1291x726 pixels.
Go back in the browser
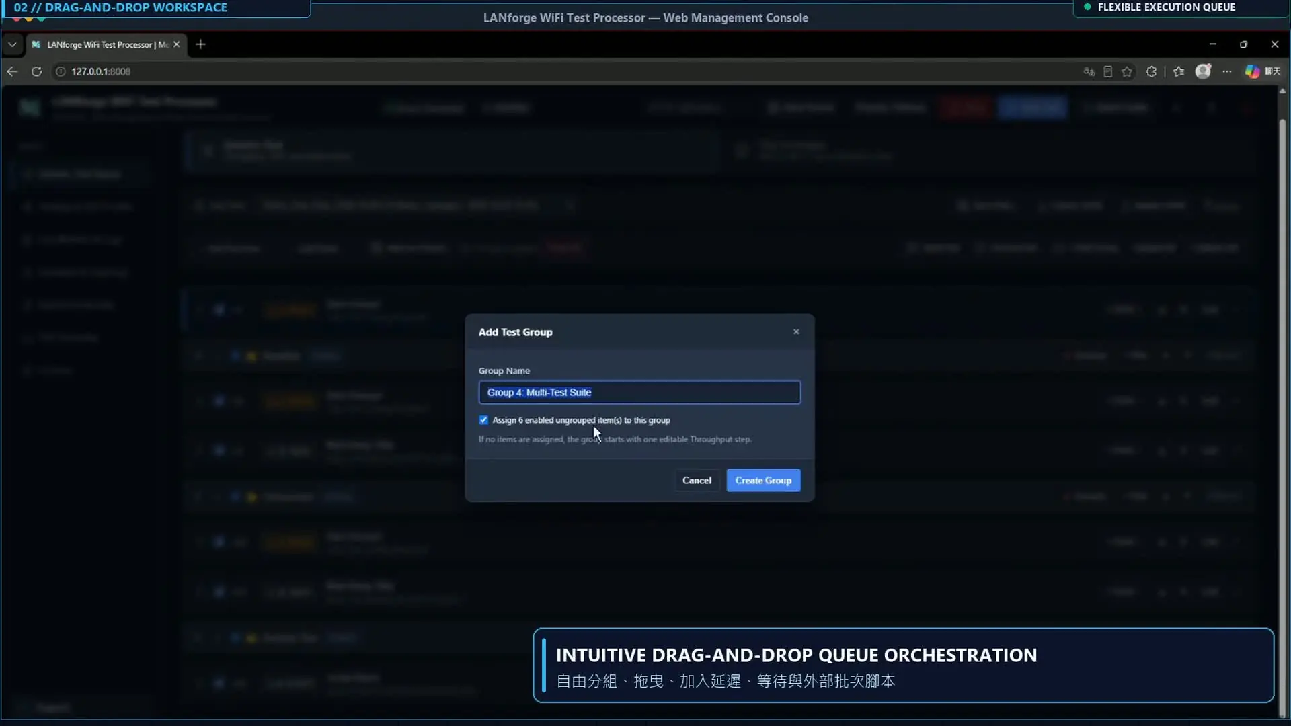coord(12,71)
